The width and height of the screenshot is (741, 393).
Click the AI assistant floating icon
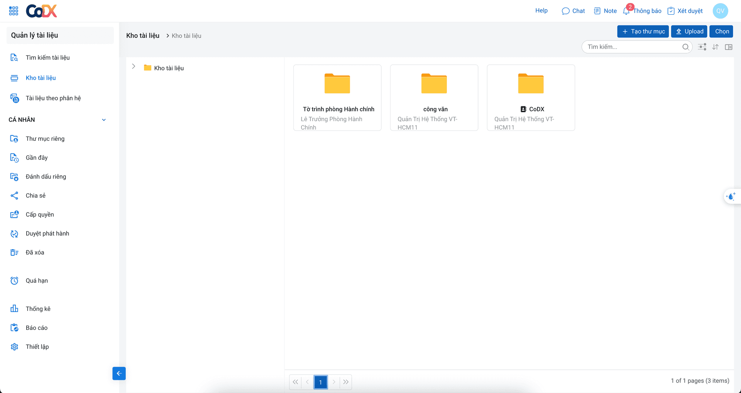pos(731,197)
